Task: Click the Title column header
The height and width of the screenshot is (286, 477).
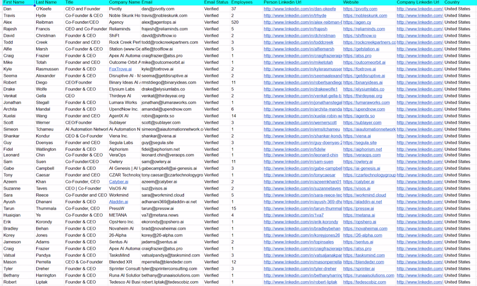Action: tap(86, 2)
